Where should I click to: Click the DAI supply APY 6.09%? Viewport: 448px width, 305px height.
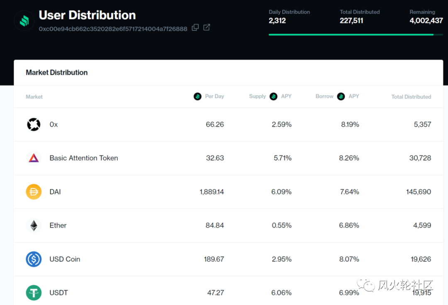click(x=281, y=192)
